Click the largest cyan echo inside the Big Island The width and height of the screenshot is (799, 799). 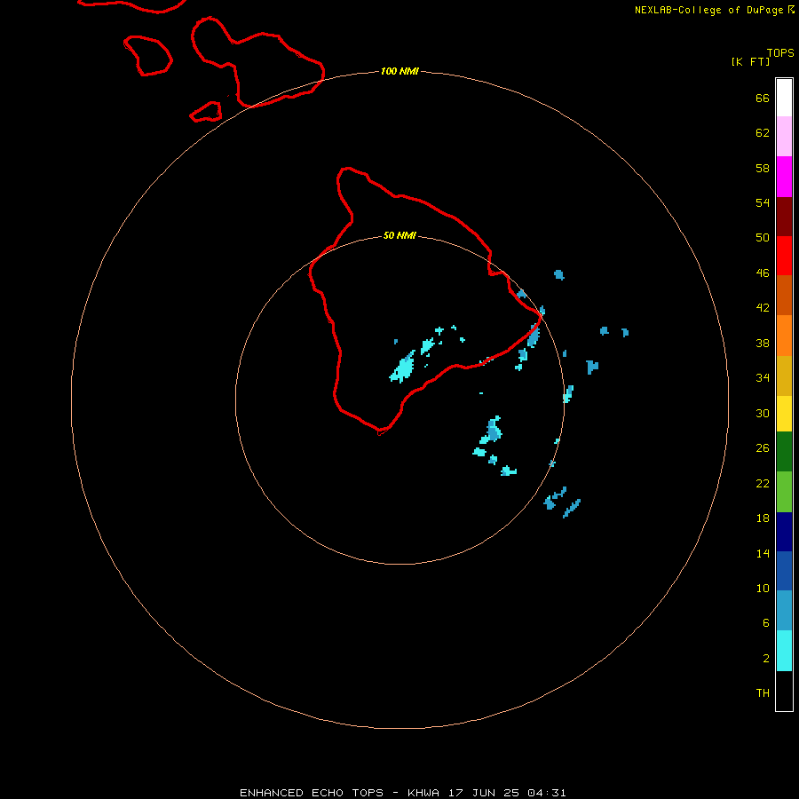coord(403,367)
